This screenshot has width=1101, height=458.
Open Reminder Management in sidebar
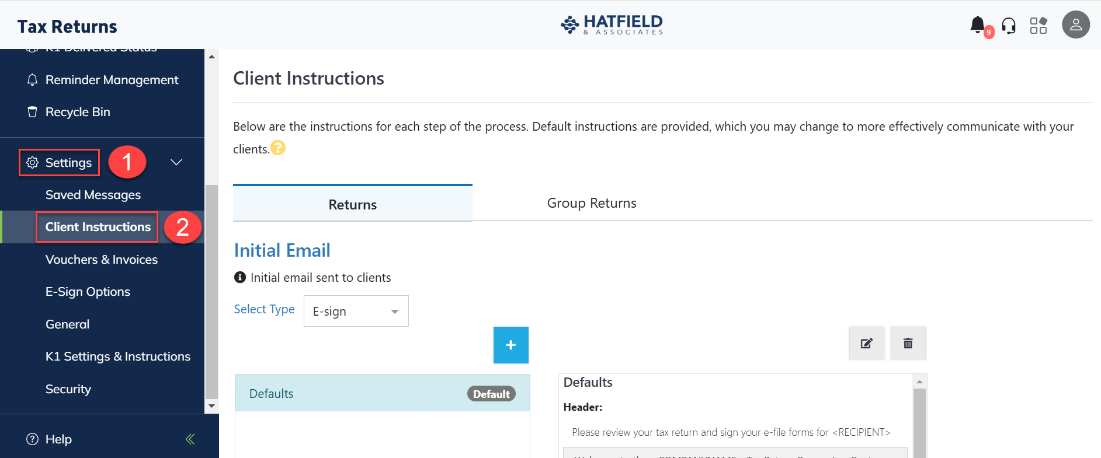pos(112,80)
